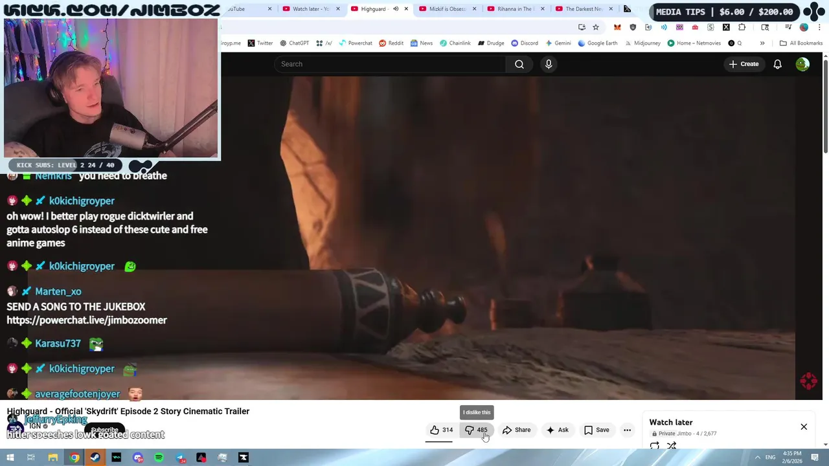Activate voice search microphone
Image resolution: width=829 pixels, height=466 pixels.
coord(549,64)
